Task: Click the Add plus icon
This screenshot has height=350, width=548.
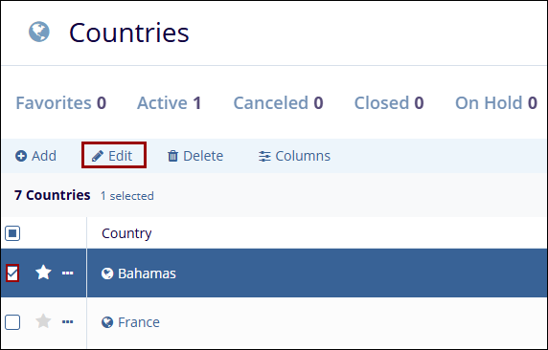Action: click(x=21, y=156)
